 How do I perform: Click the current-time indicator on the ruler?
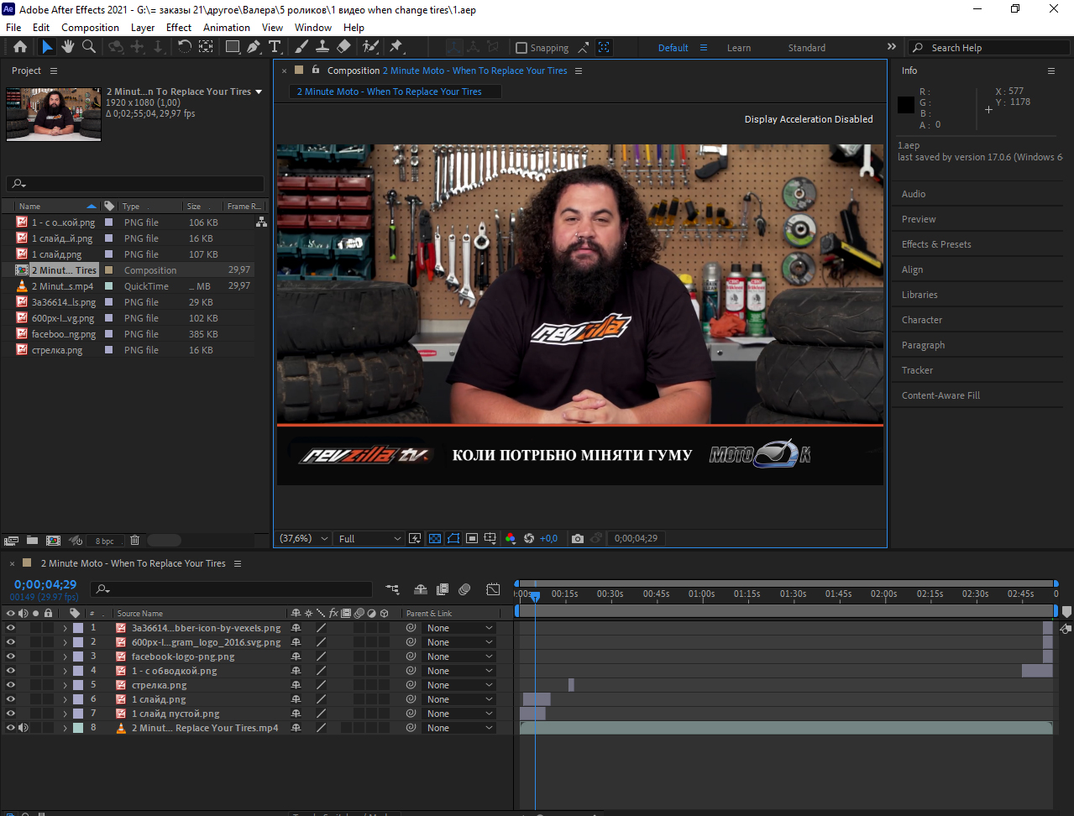click(535, 595)
